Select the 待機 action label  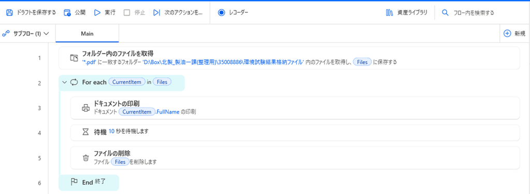100,132
